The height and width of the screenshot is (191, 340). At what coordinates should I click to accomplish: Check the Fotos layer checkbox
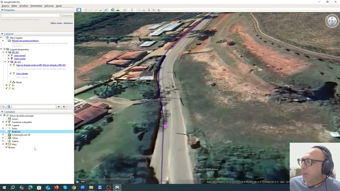click(x=6, y=128)
